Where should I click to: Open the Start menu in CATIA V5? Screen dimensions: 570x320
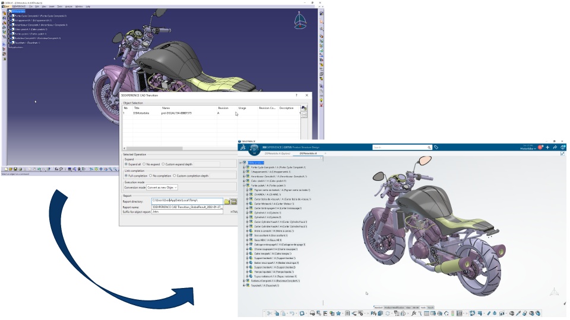point(7,7)
